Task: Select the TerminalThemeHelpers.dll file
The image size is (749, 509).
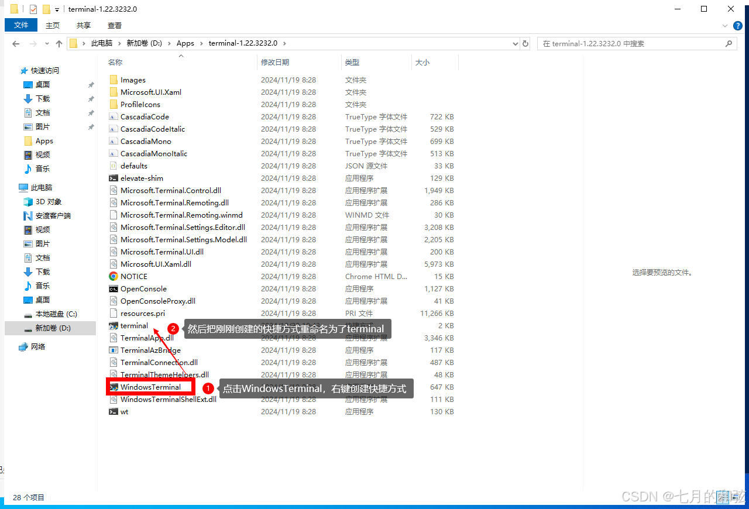Action: tap(164, 375)
